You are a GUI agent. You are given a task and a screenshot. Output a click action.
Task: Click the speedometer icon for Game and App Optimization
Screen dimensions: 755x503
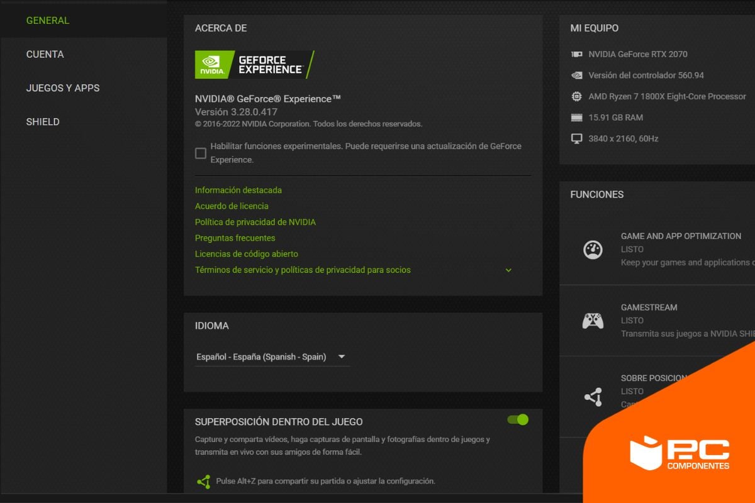point(593,250)
